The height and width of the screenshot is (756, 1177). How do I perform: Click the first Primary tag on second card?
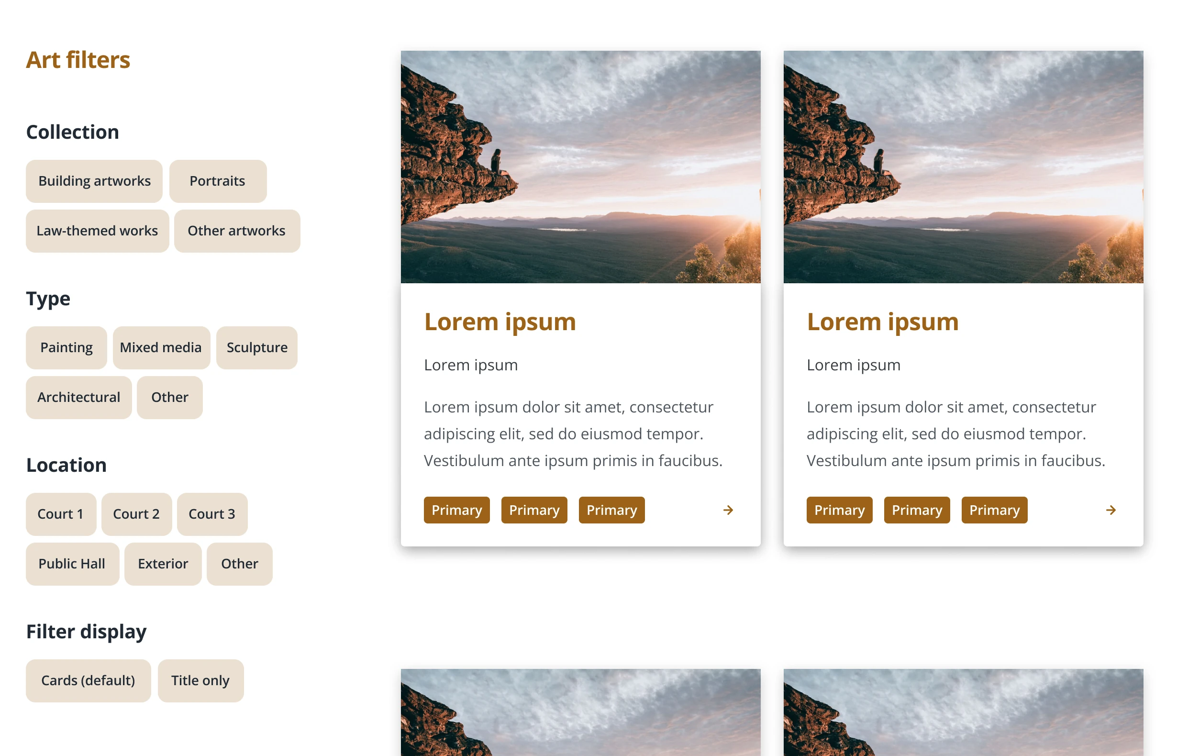(x=840, y=510)
